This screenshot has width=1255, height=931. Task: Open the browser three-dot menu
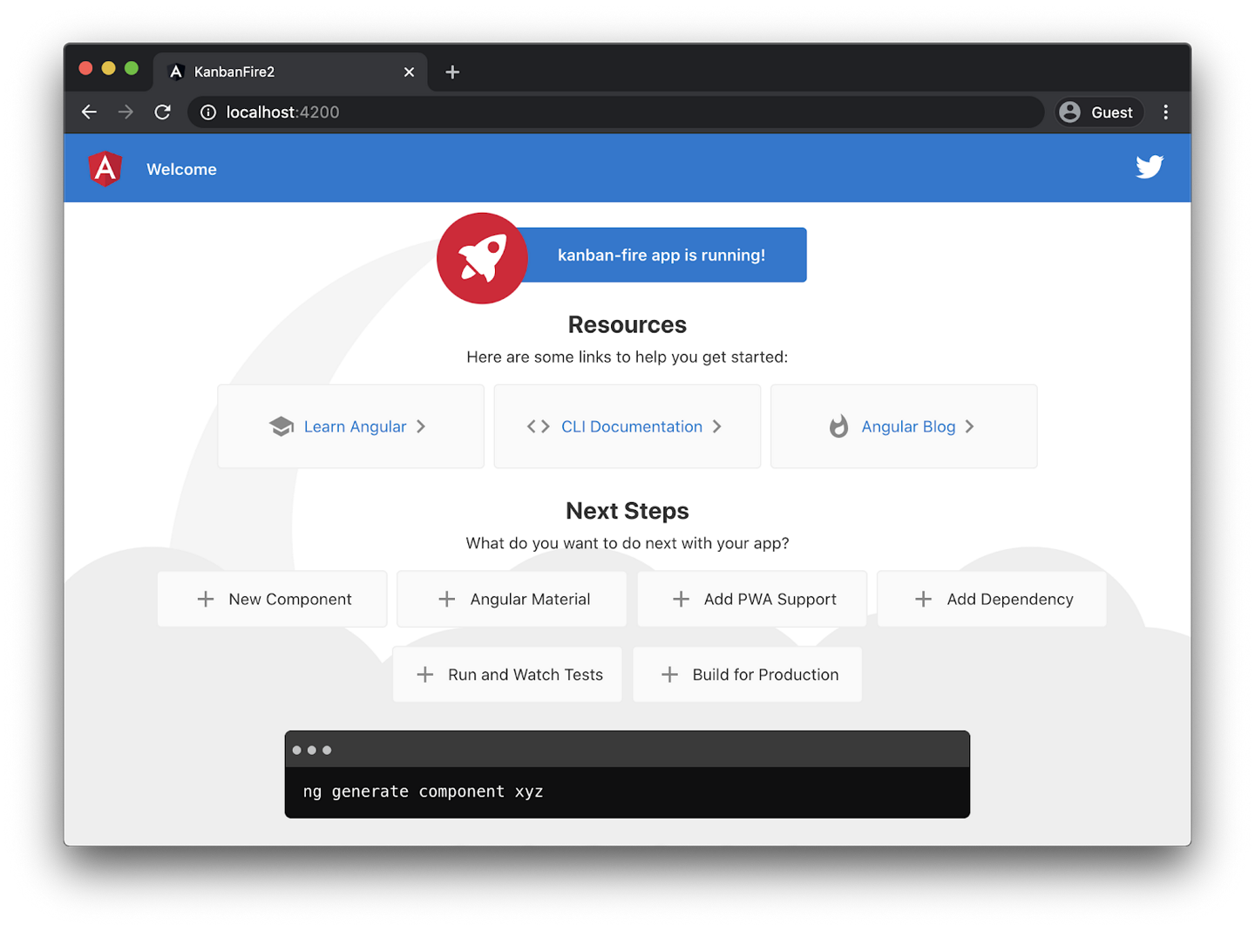(x=1166, y=112)
